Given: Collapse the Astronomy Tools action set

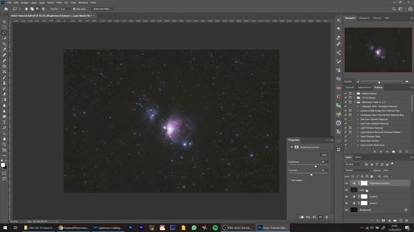Looking at the screenshot, I should point(354,102).
